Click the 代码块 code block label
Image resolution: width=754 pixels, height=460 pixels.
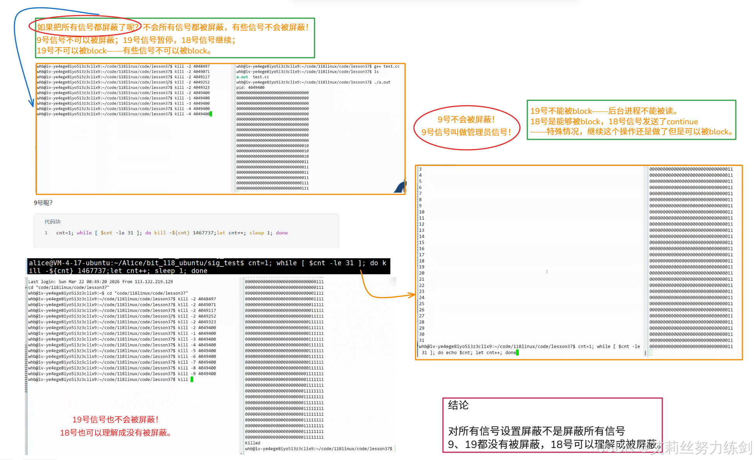click(52, 221)
